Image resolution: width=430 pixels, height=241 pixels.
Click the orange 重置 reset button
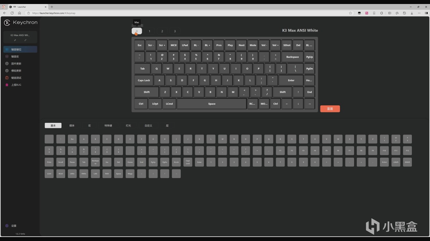(x=330, y=109)
